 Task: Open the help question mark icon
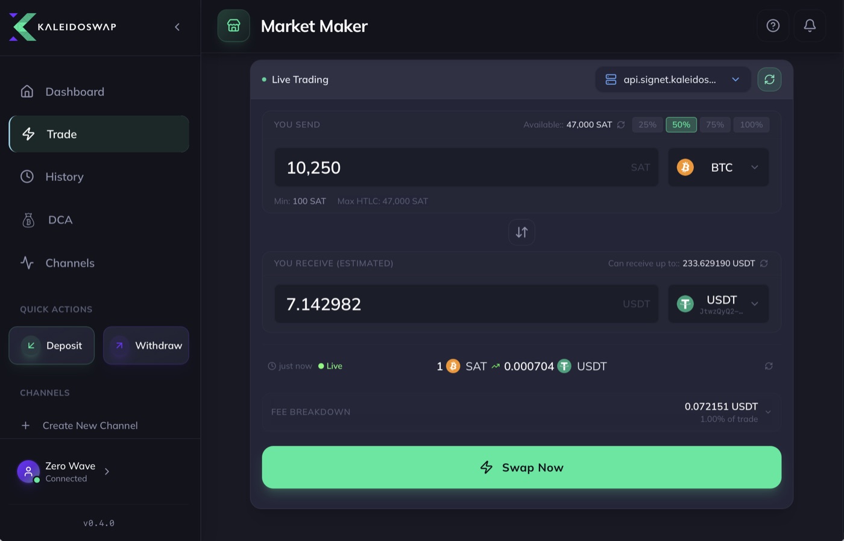773,25
